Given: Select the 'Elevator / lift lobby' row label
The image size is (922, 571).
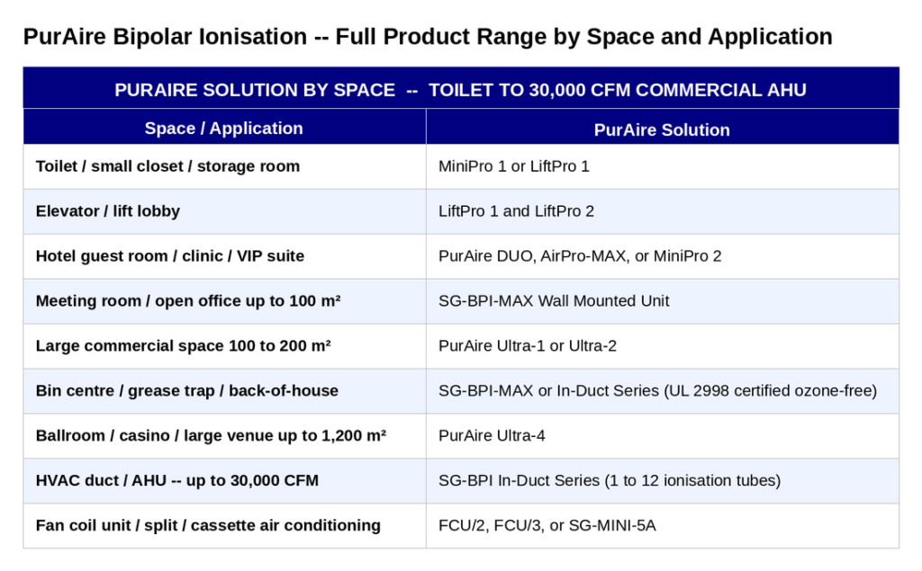Looking at the screenshot, I should pos(224,211).
